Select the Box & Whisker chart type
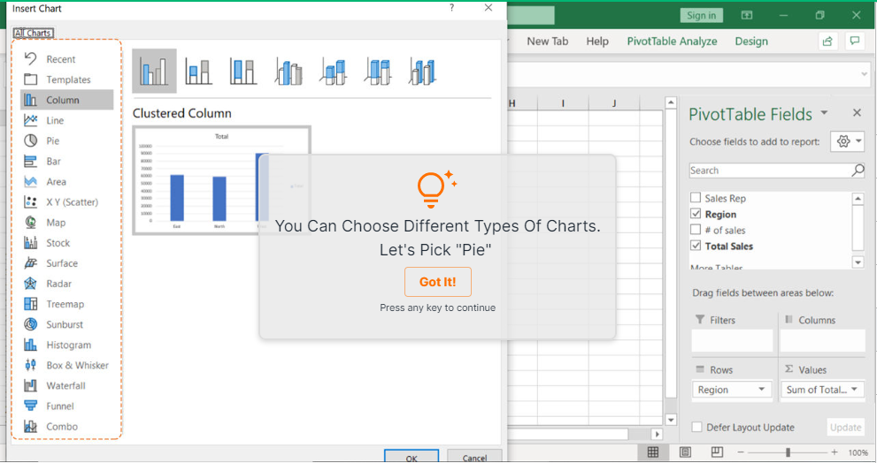This screenshot has height=463, width=877. [x=66, y=365]
